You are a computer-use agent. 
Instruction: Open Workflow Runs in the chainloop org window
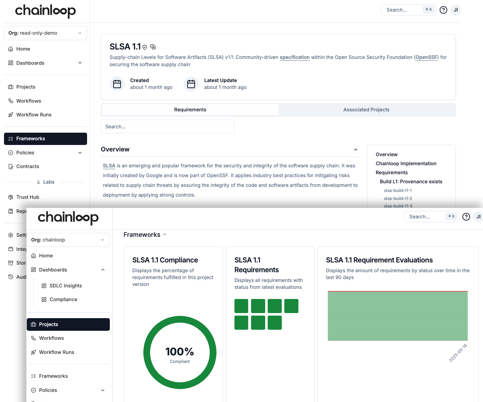click(68, 352)
